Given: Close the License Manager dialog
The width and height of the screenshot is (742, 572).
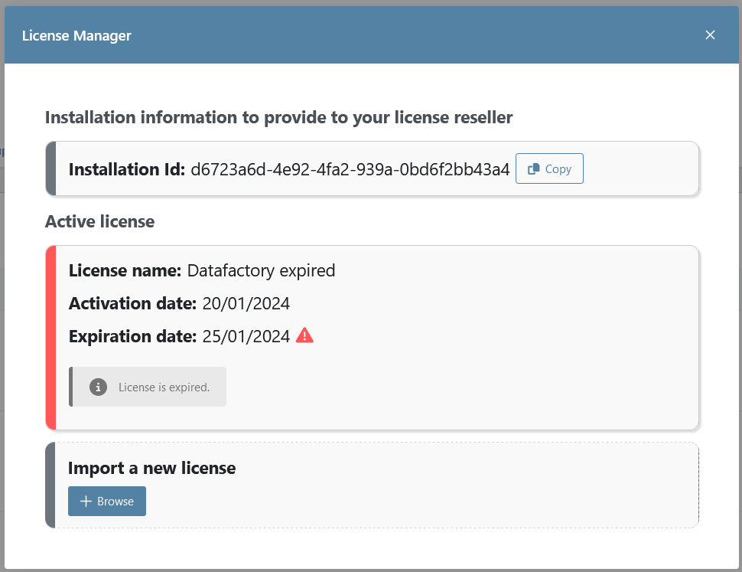Looking at the screenshot, I should click(x=710, y=35).
